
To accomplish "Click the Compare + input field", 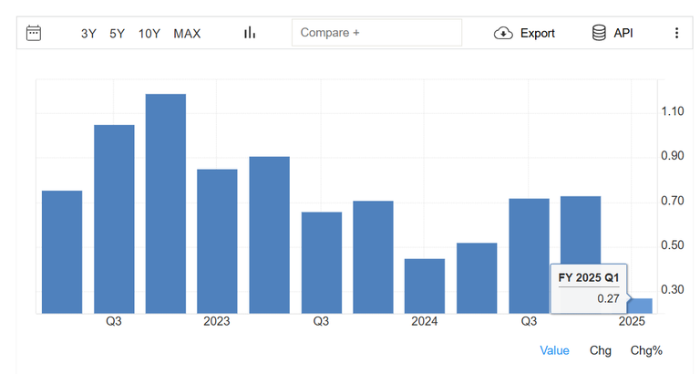I will point(376,33).
